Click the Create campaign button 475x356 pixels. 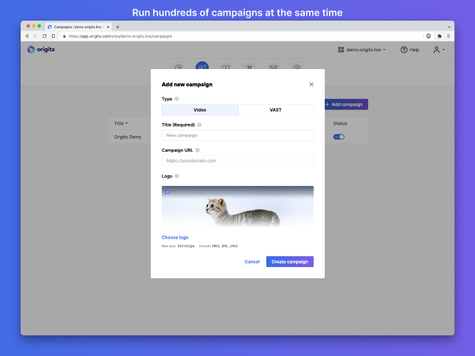[x=290, y=261]
